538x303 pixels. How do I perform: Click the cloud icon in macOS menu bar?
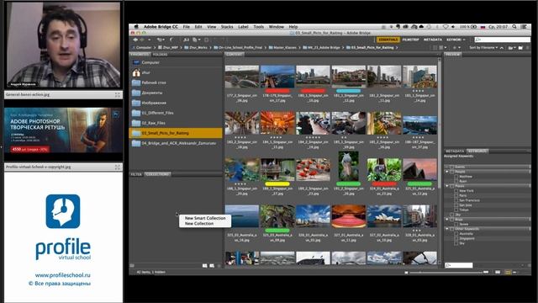click(x=421, y=26)
